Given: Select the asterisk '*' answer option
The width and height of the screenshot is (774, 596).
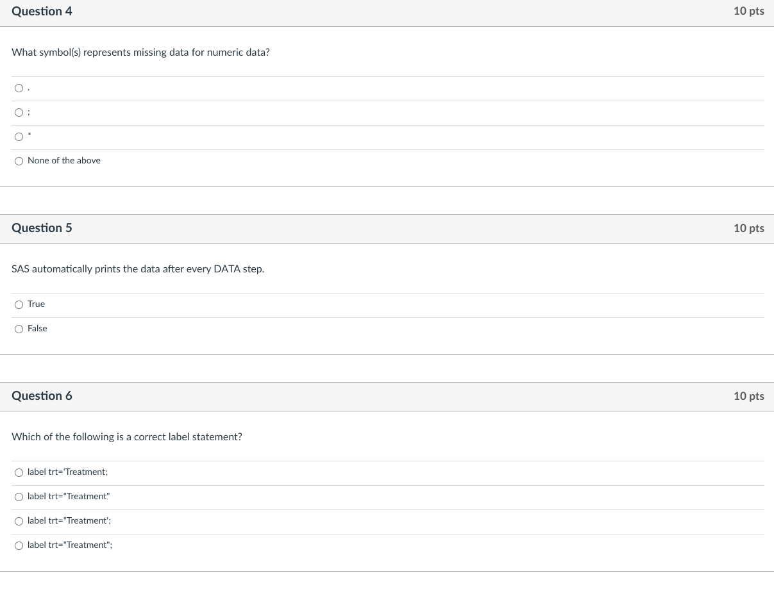Looking at the screenshot, I should coord(19,137).
